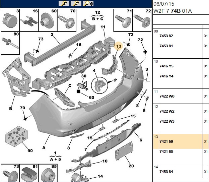209x182 pixels.
Task: Select the clip thumbnail numbered 3
Action: 10,20
